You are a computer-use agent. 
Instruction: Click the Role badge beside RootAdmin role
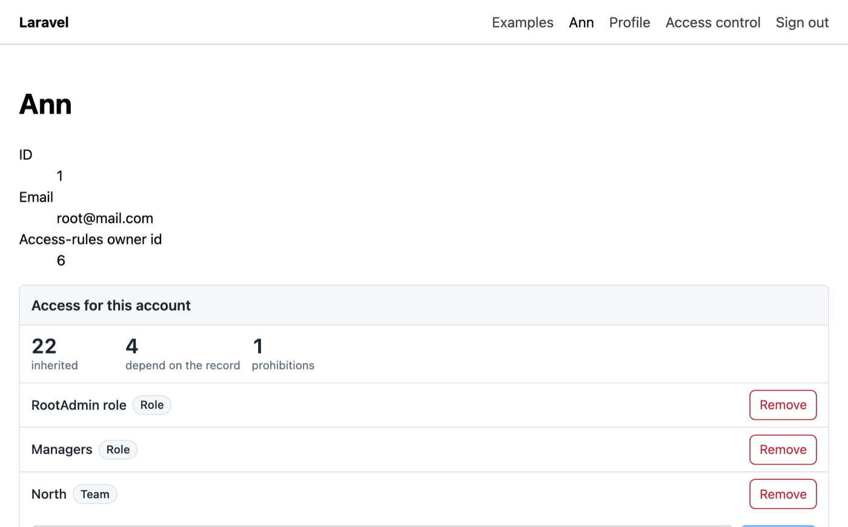click(152, 405)
